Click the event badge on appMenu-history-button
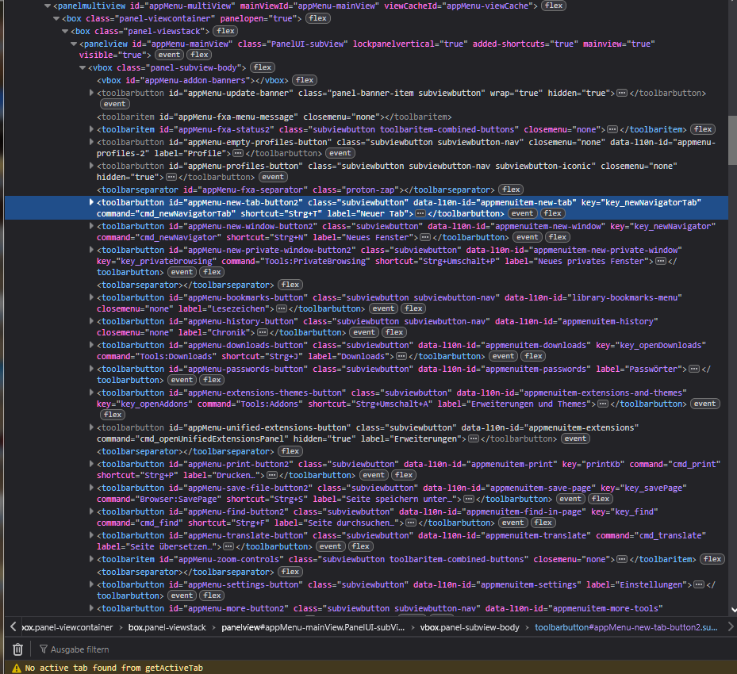Screen dimensions: 737x674 [x=363, y=333]
